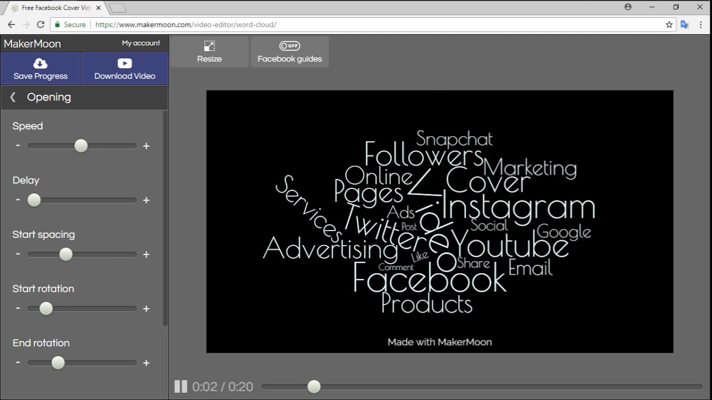Go back using the Opening chevron
The width and height of the screenshot is (712, 400).
[13, 97]
